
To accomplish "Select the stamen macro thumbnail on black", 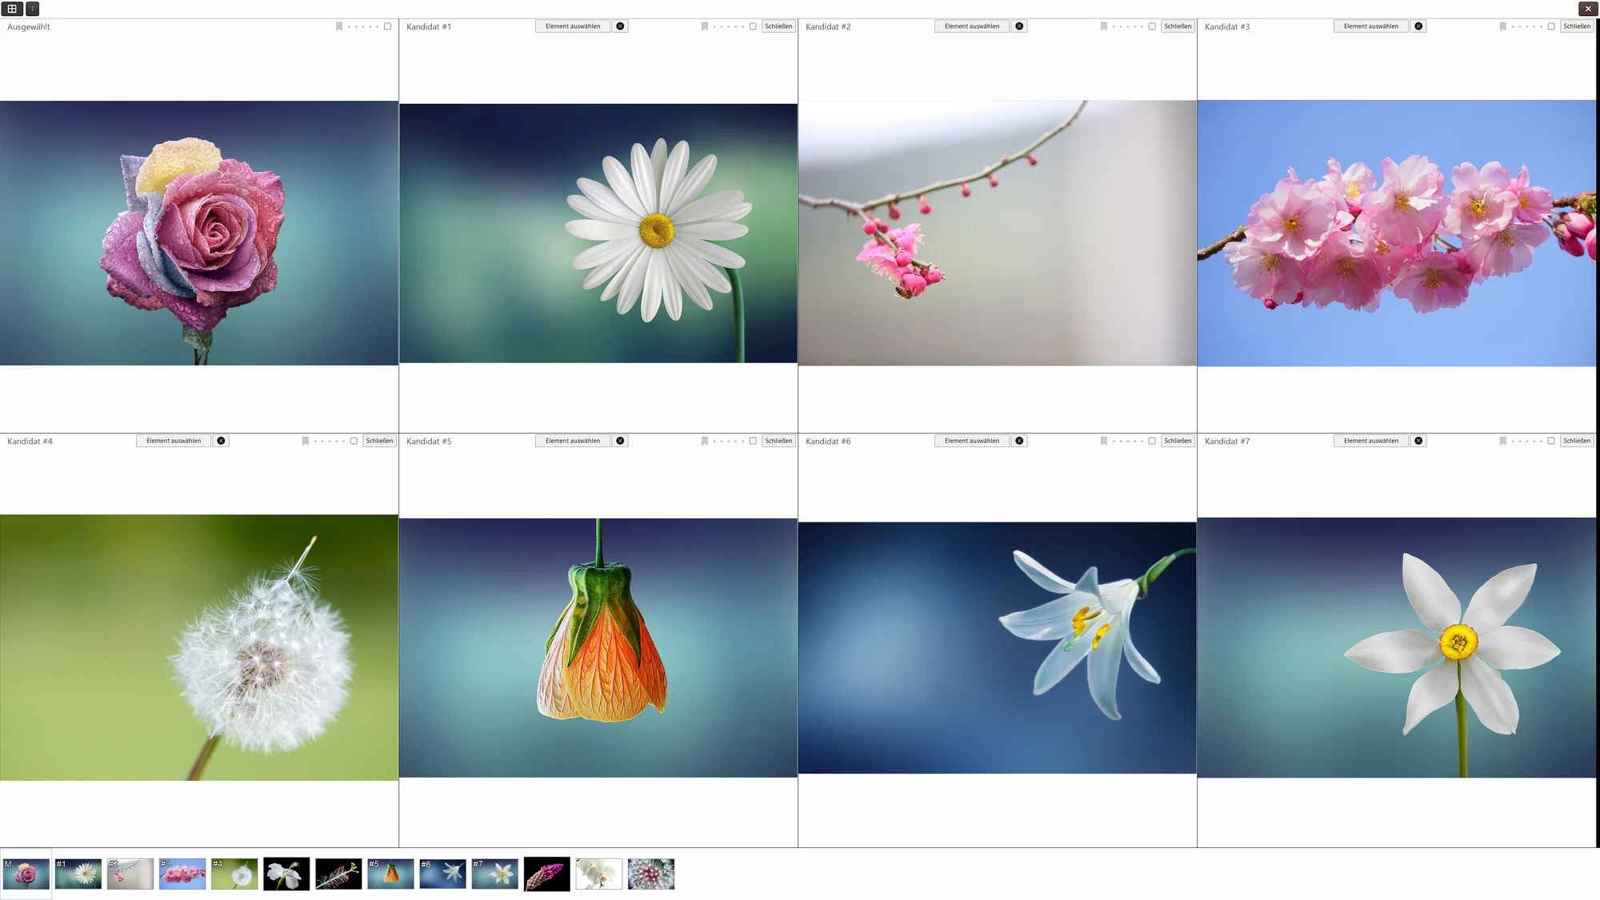I will pos(338,874).
